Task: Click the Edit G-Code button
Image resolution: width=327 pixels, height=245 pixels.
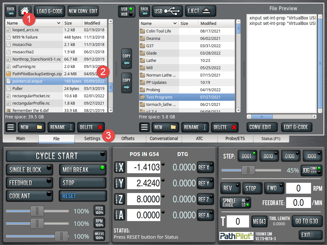Action: click(x=296, y=127)
